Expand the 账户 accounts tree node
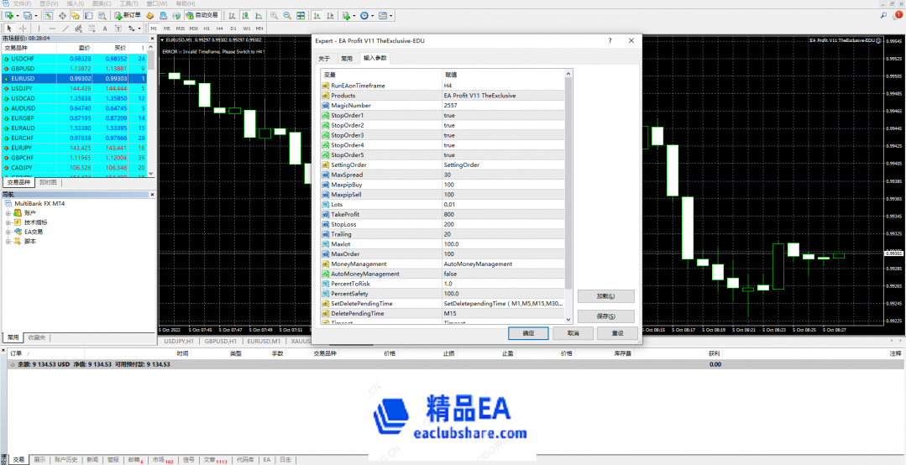906x465 pixels. (x=8, y=213)
